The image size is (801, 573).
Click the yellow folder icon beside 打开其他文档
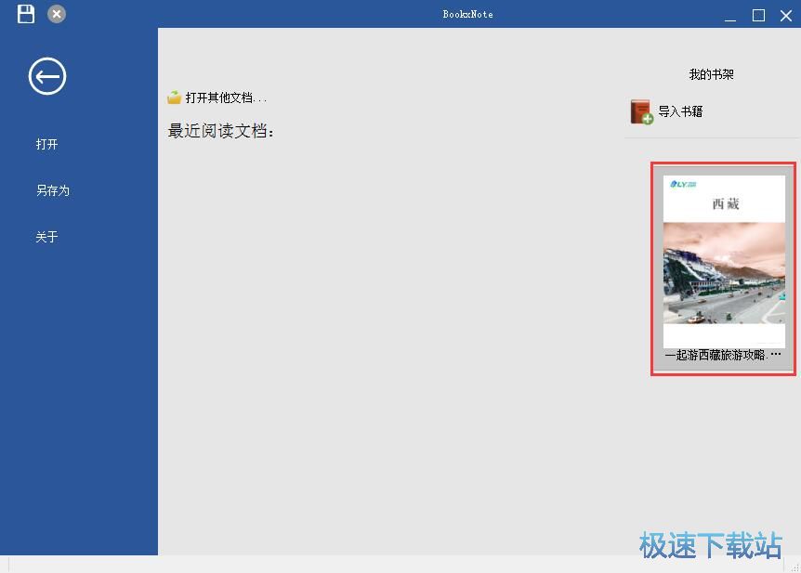click(176, 96)
